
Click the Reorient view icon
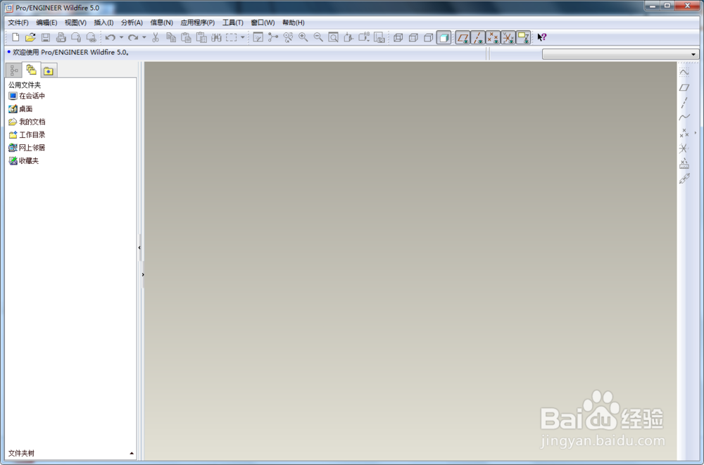(x=348, y=38)
